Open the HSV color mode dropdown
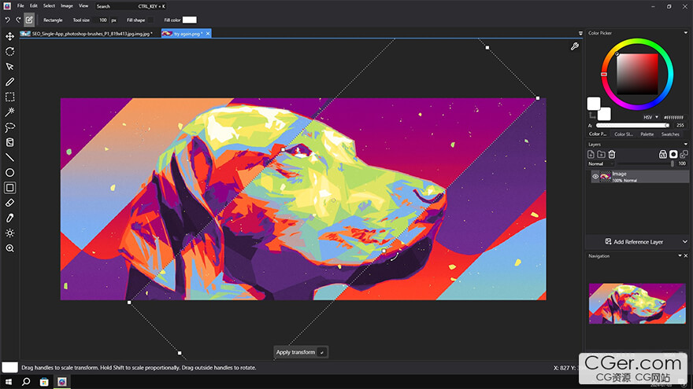Image resolution: width=693 pixels, height=389 pixels. point(650,117)
